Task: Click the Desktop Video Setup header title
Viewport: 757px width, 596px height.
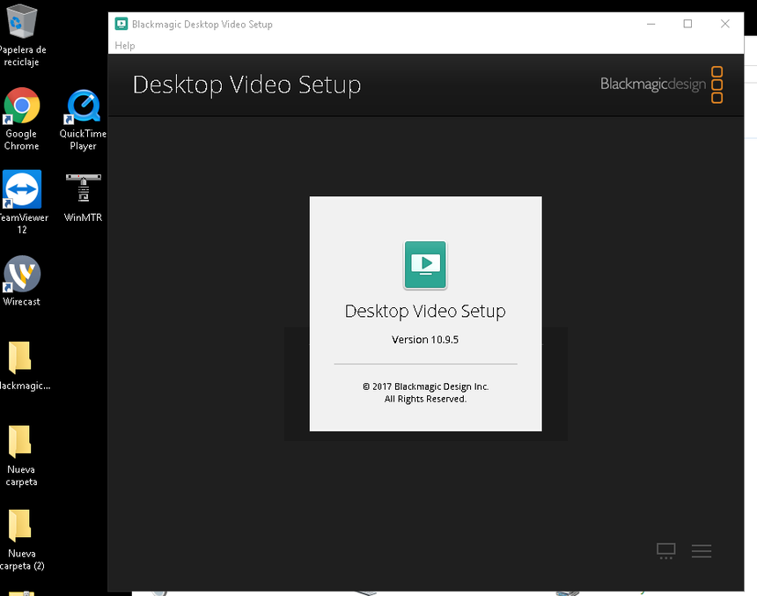Action: coord(246,85)
